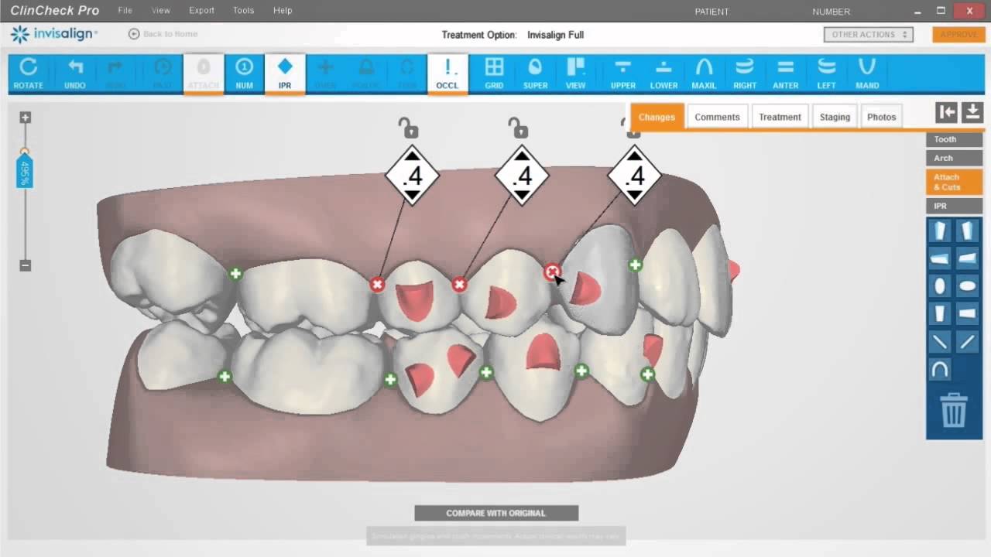This screenshot has width=991, height=557.
Task: Open the File menu
Action: coord(125,11)
